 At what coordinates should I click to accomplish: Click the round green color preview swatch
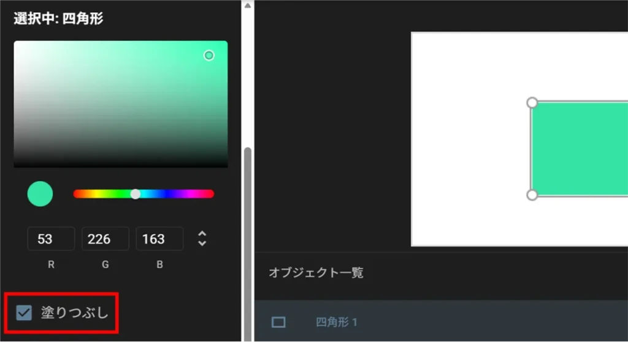(x=40, y=194)
